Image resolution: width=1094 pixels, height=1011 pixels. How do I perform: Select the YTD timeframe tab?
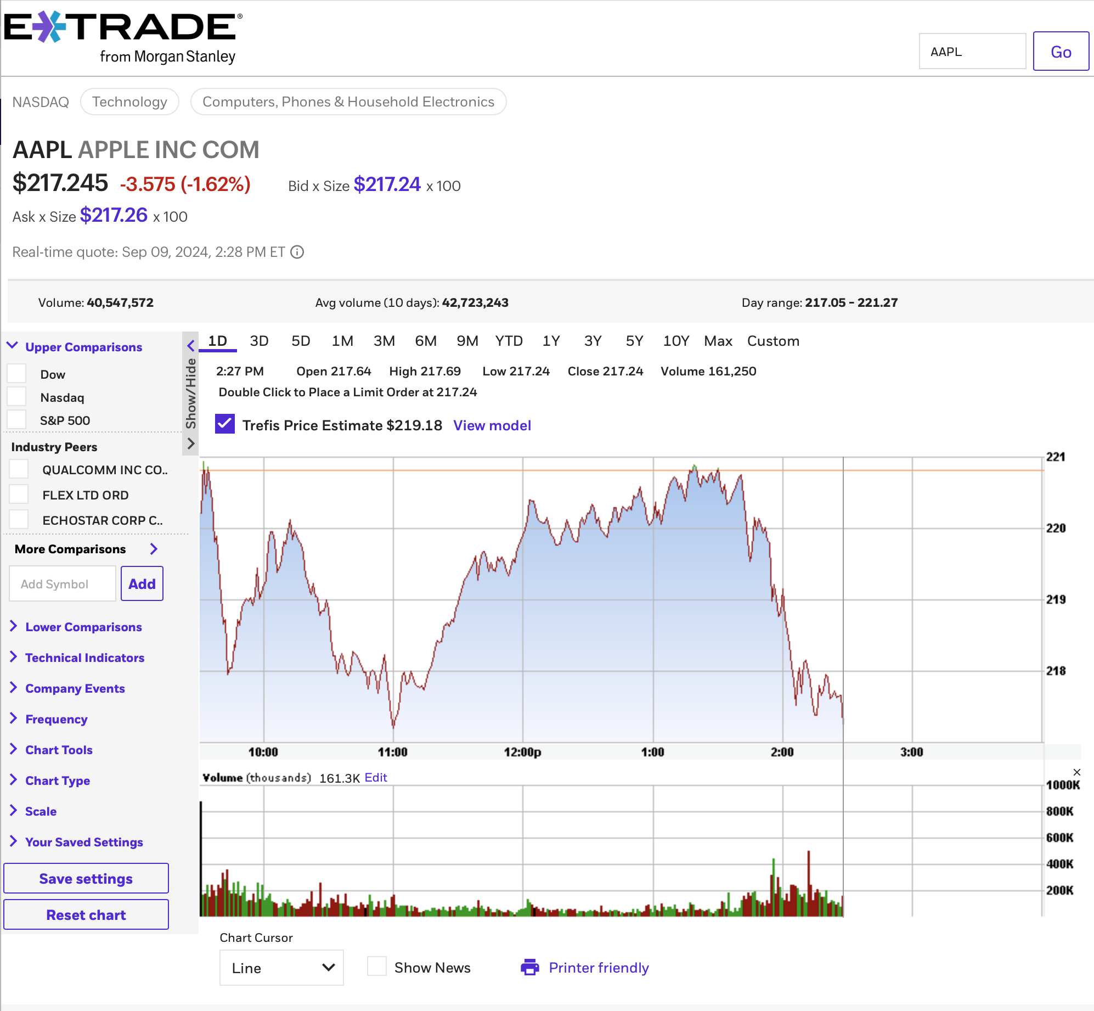pyautogui.click(x=509, y=341)
